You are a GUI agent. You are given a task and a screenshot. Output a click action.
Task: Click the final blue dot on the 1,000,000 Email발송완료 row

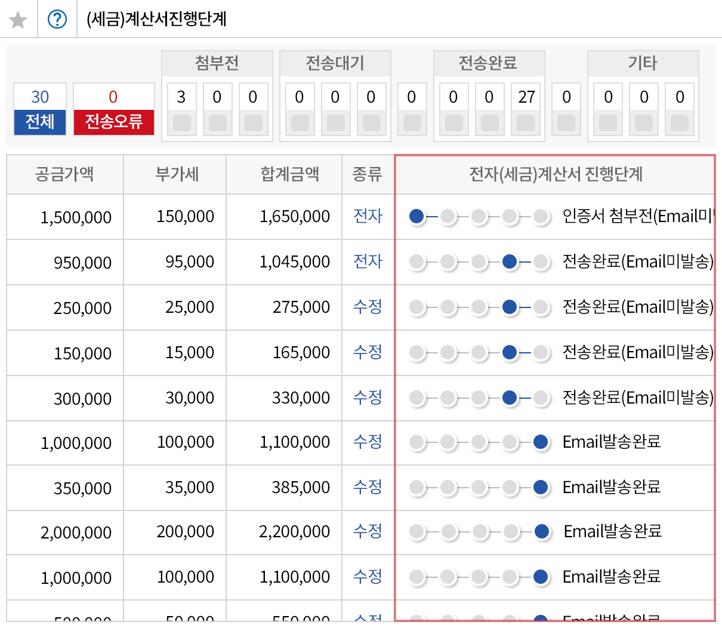click(541, 442)
